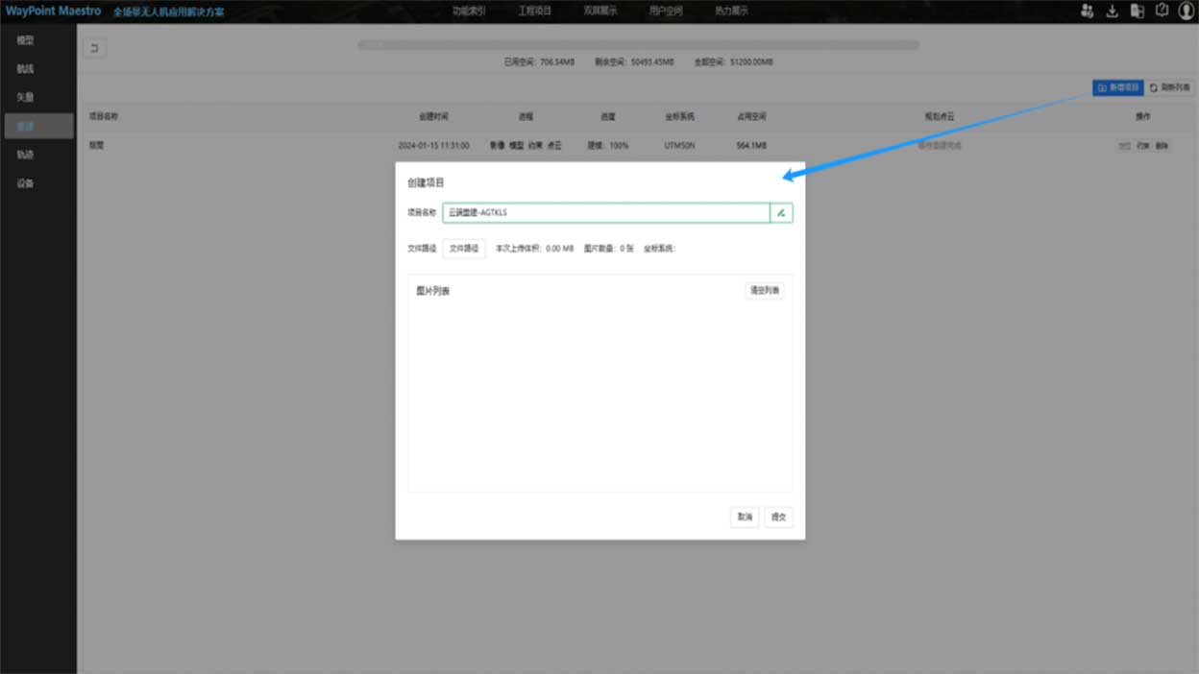This screenshot has height=674, width=1199.
Task: Click the user avatar icon in header
Action: coord(1186,12)
